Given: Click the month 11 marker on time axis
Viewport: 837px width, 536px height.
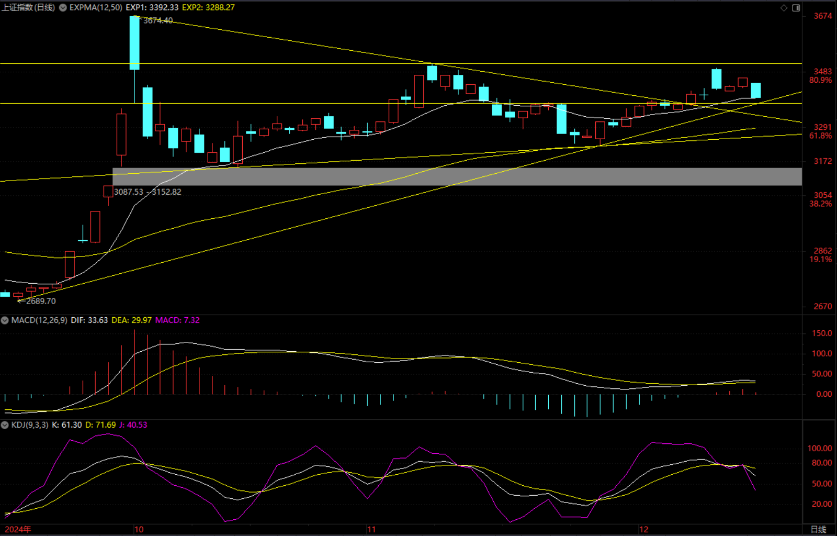Looking at the screenshot, I should [x=371, y=529].
